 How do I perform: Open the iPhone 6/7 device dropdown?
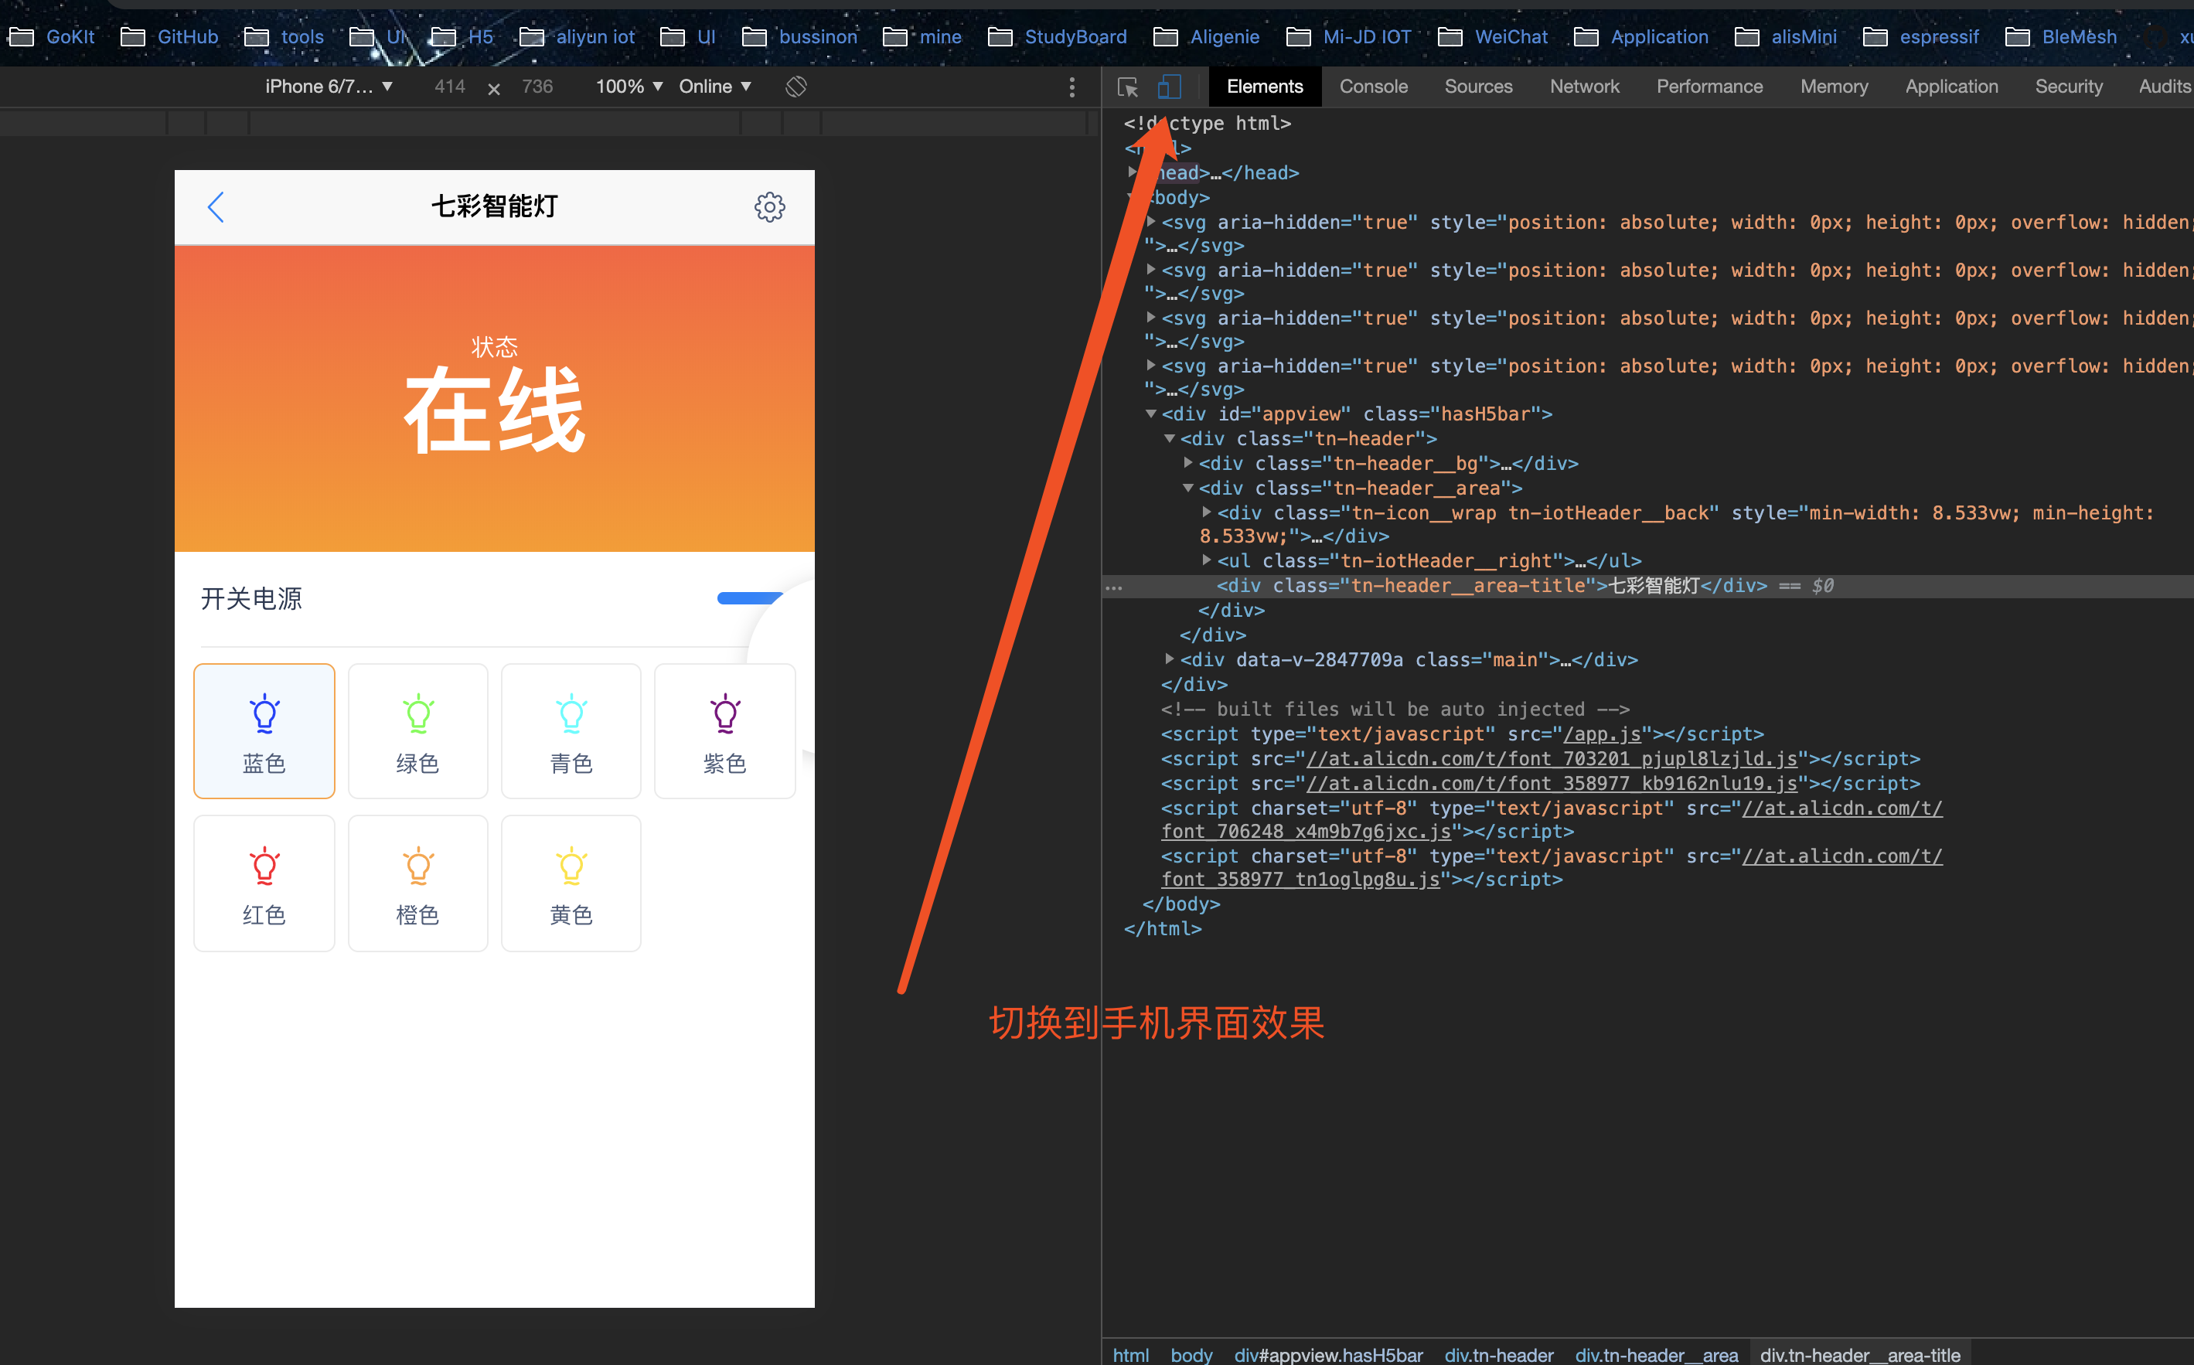(x=329, y=87)
